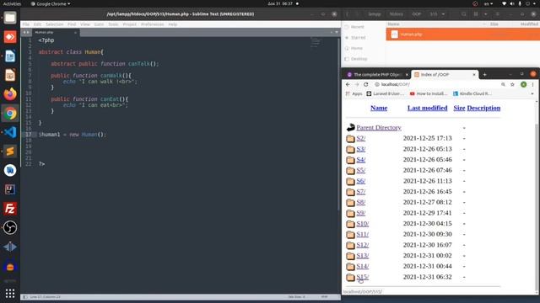Close the Human.php tab in Sublime Text
This screenshot has width=540, height=303.
click(75, 32)
